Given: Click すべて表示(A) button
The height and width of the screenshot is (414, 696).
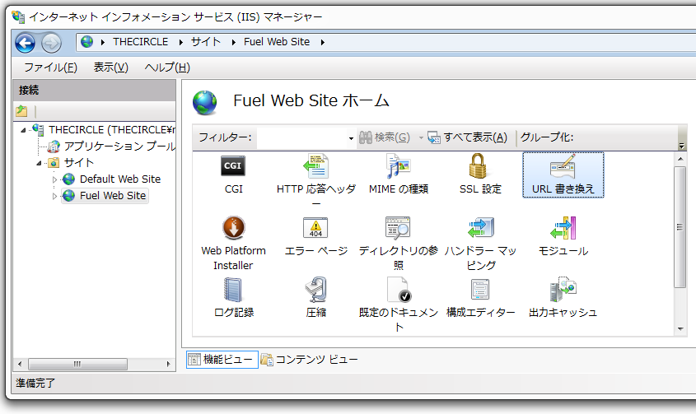Looking at the screenshot, I should coord(467,137).
